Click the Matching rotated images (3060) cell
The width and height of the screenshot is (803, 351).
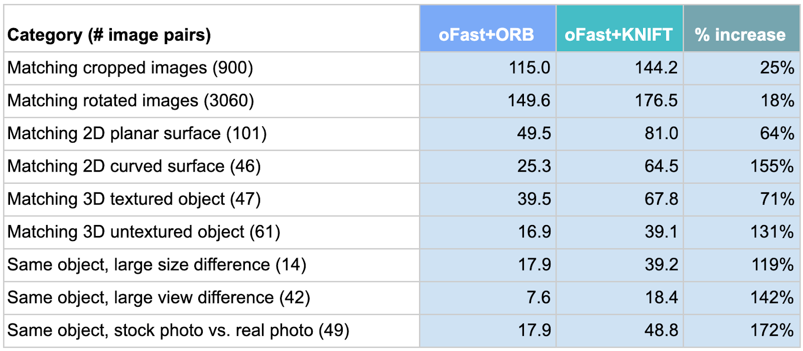tap(130, 100)
